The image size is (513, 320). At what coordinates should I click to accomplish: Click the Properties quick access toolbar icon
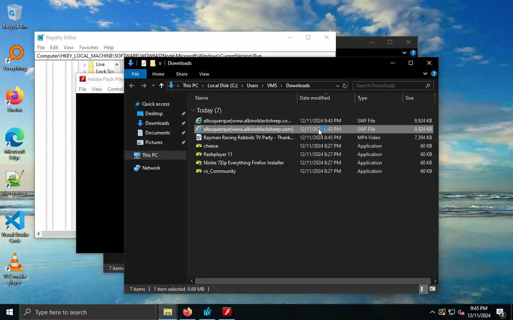[144, 63]
